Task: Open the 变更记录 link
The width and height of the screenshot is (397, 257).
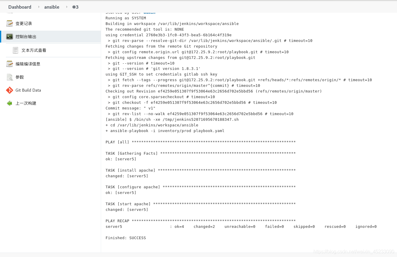Action: 24,23
